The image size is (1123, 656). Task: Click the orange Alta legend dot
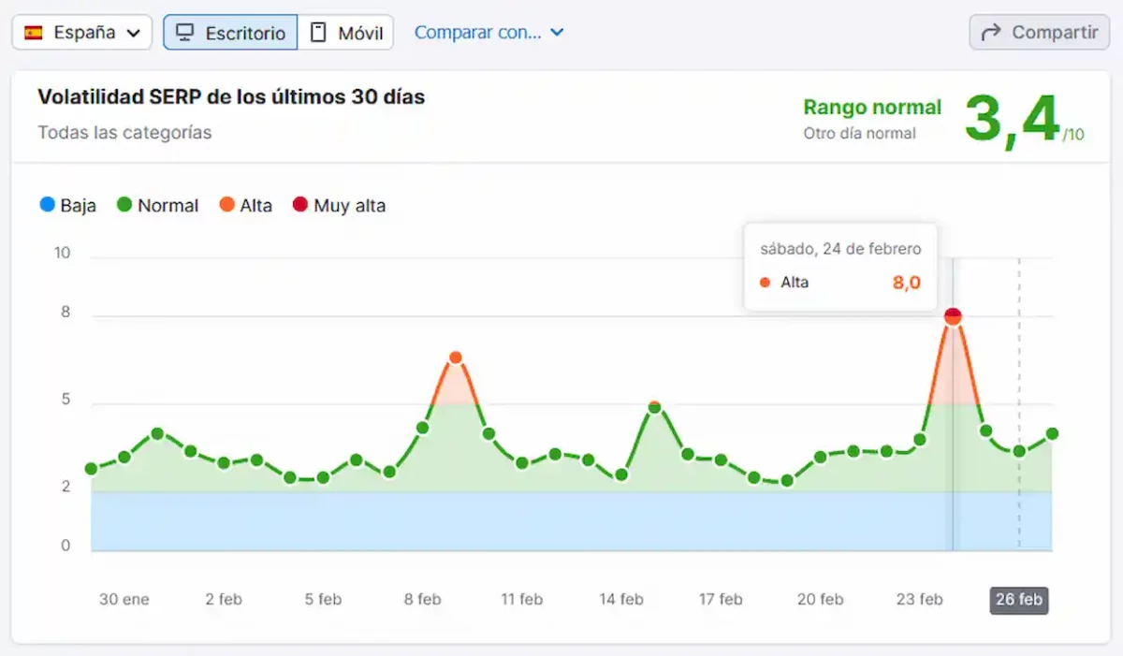click(227, 205)
